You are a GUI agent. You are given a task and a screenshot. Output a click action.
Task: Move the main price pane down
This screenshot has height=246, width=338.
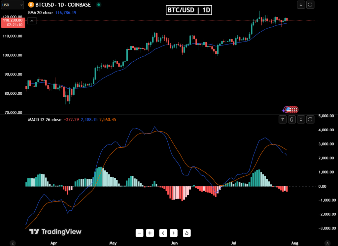(x=301, y=5)
